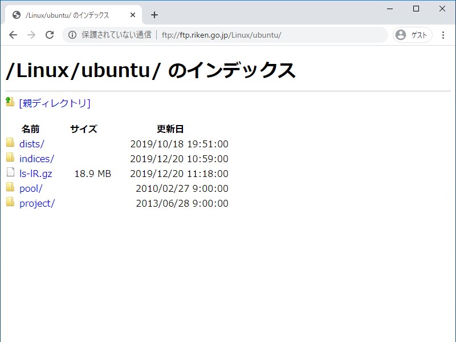Click the grayed forward navigation arrow
Screen dimensions: 456x342
pyautogui.click(x=31, y=34)
